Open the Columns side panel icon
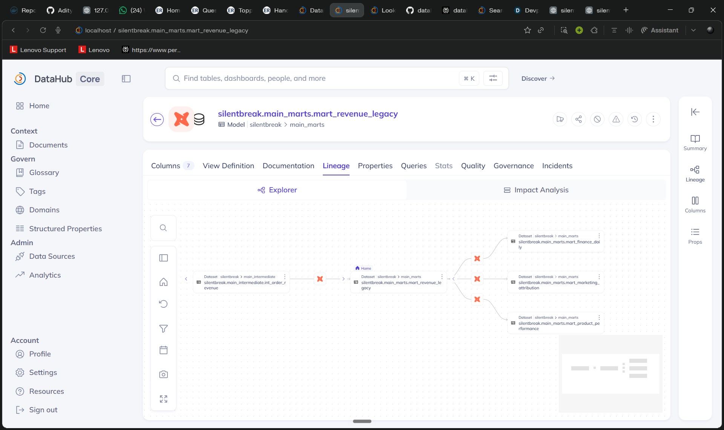Screen dimensions: 724x430 coord(695,205)
